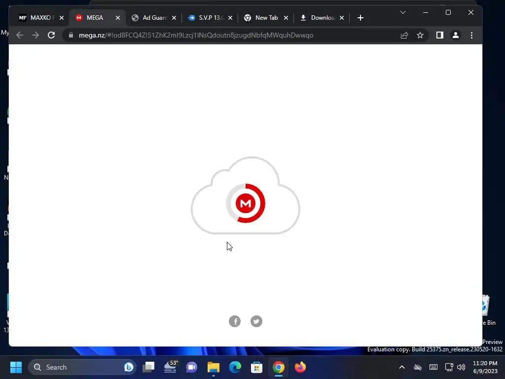Image resolution: width=505 pixels, height=379 pixels.
Task: Launch Microsoft Edge from taskbar
Action: point(235,367)
